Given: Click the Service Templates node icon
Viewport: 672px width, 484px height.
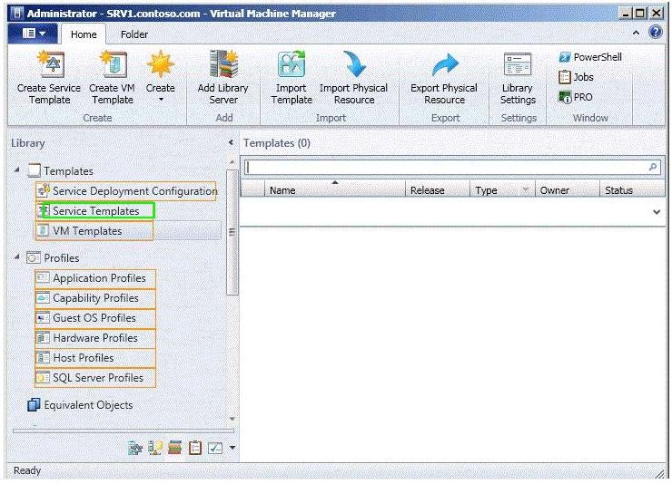Looking at the screenshot, I should point(43,211).
